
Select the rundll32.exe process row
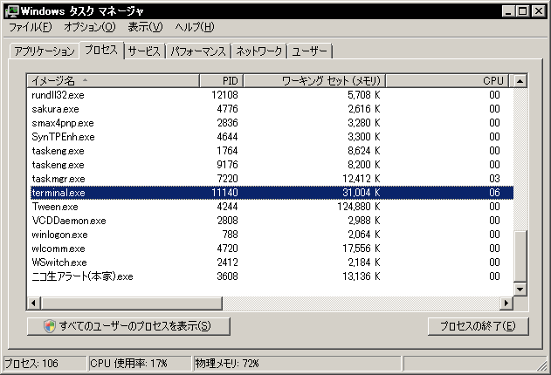pos(272,95)
